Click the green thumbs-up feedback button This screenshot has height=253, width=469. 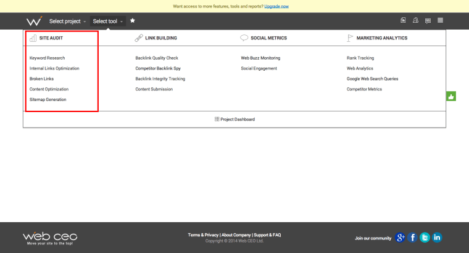(x=451, y=96)
